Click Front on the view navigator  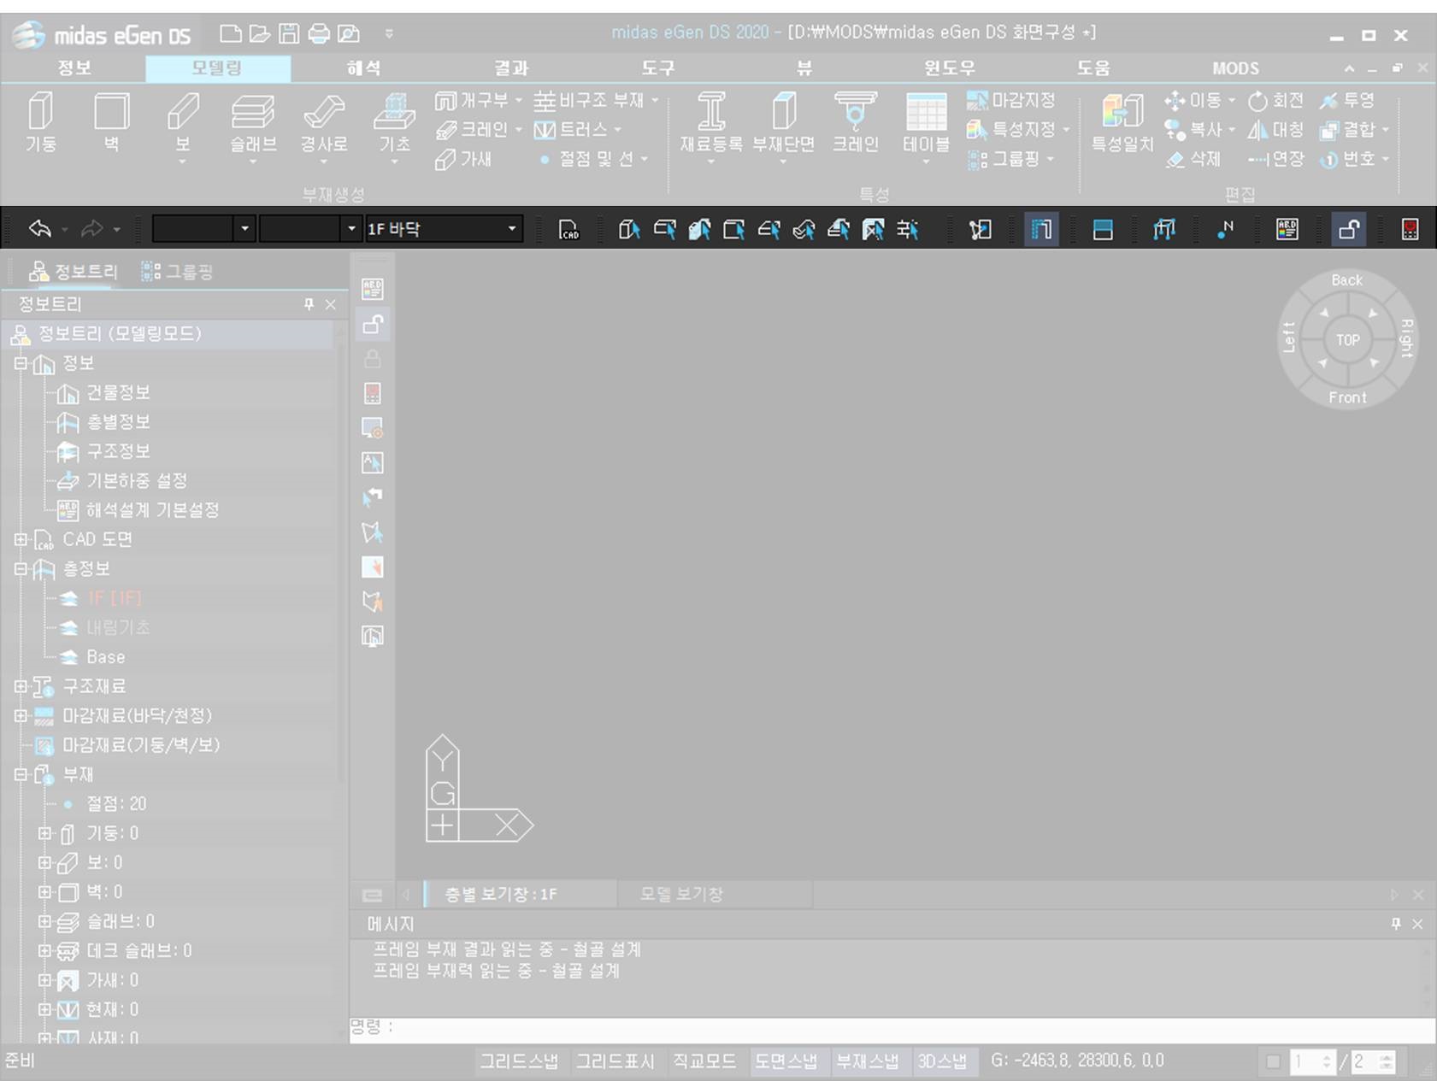tap(1347, 397)
